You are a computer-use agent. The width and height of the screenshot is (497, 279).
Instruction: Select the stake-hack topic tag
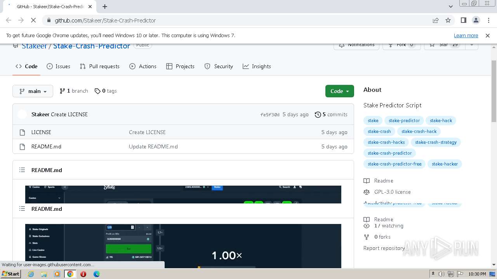(441, 121)
